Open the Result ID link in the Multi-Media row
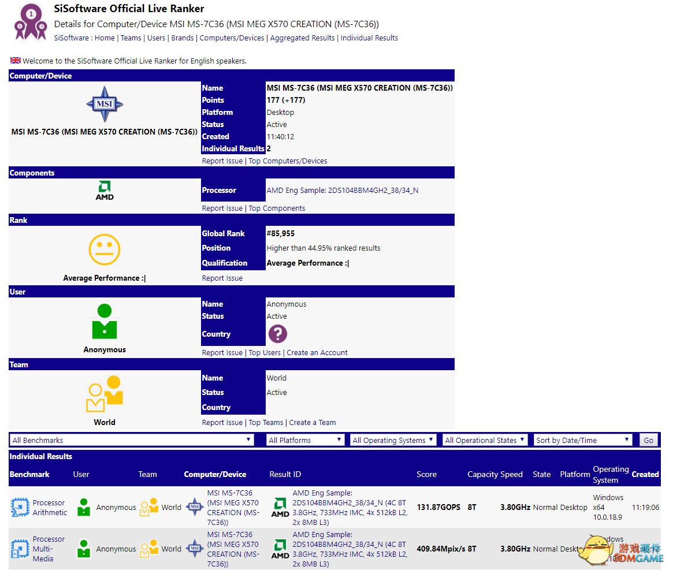The height and width of the screenshot is (570, 673). click(350, 549)
